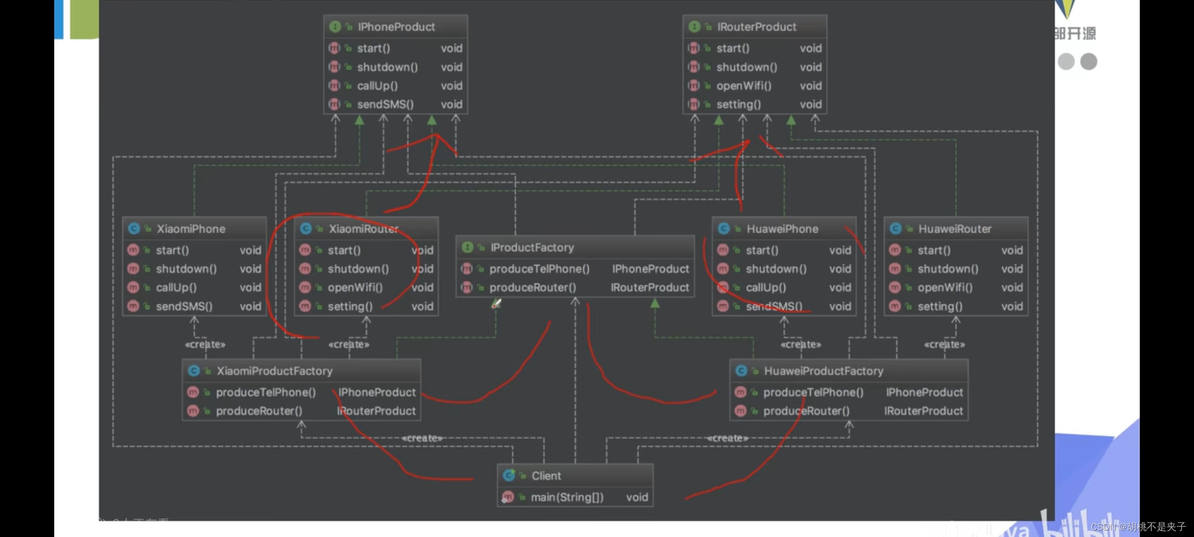
Task: Click method icon of setting() in HuaweiRouter
Action: (x=895, y=306)
